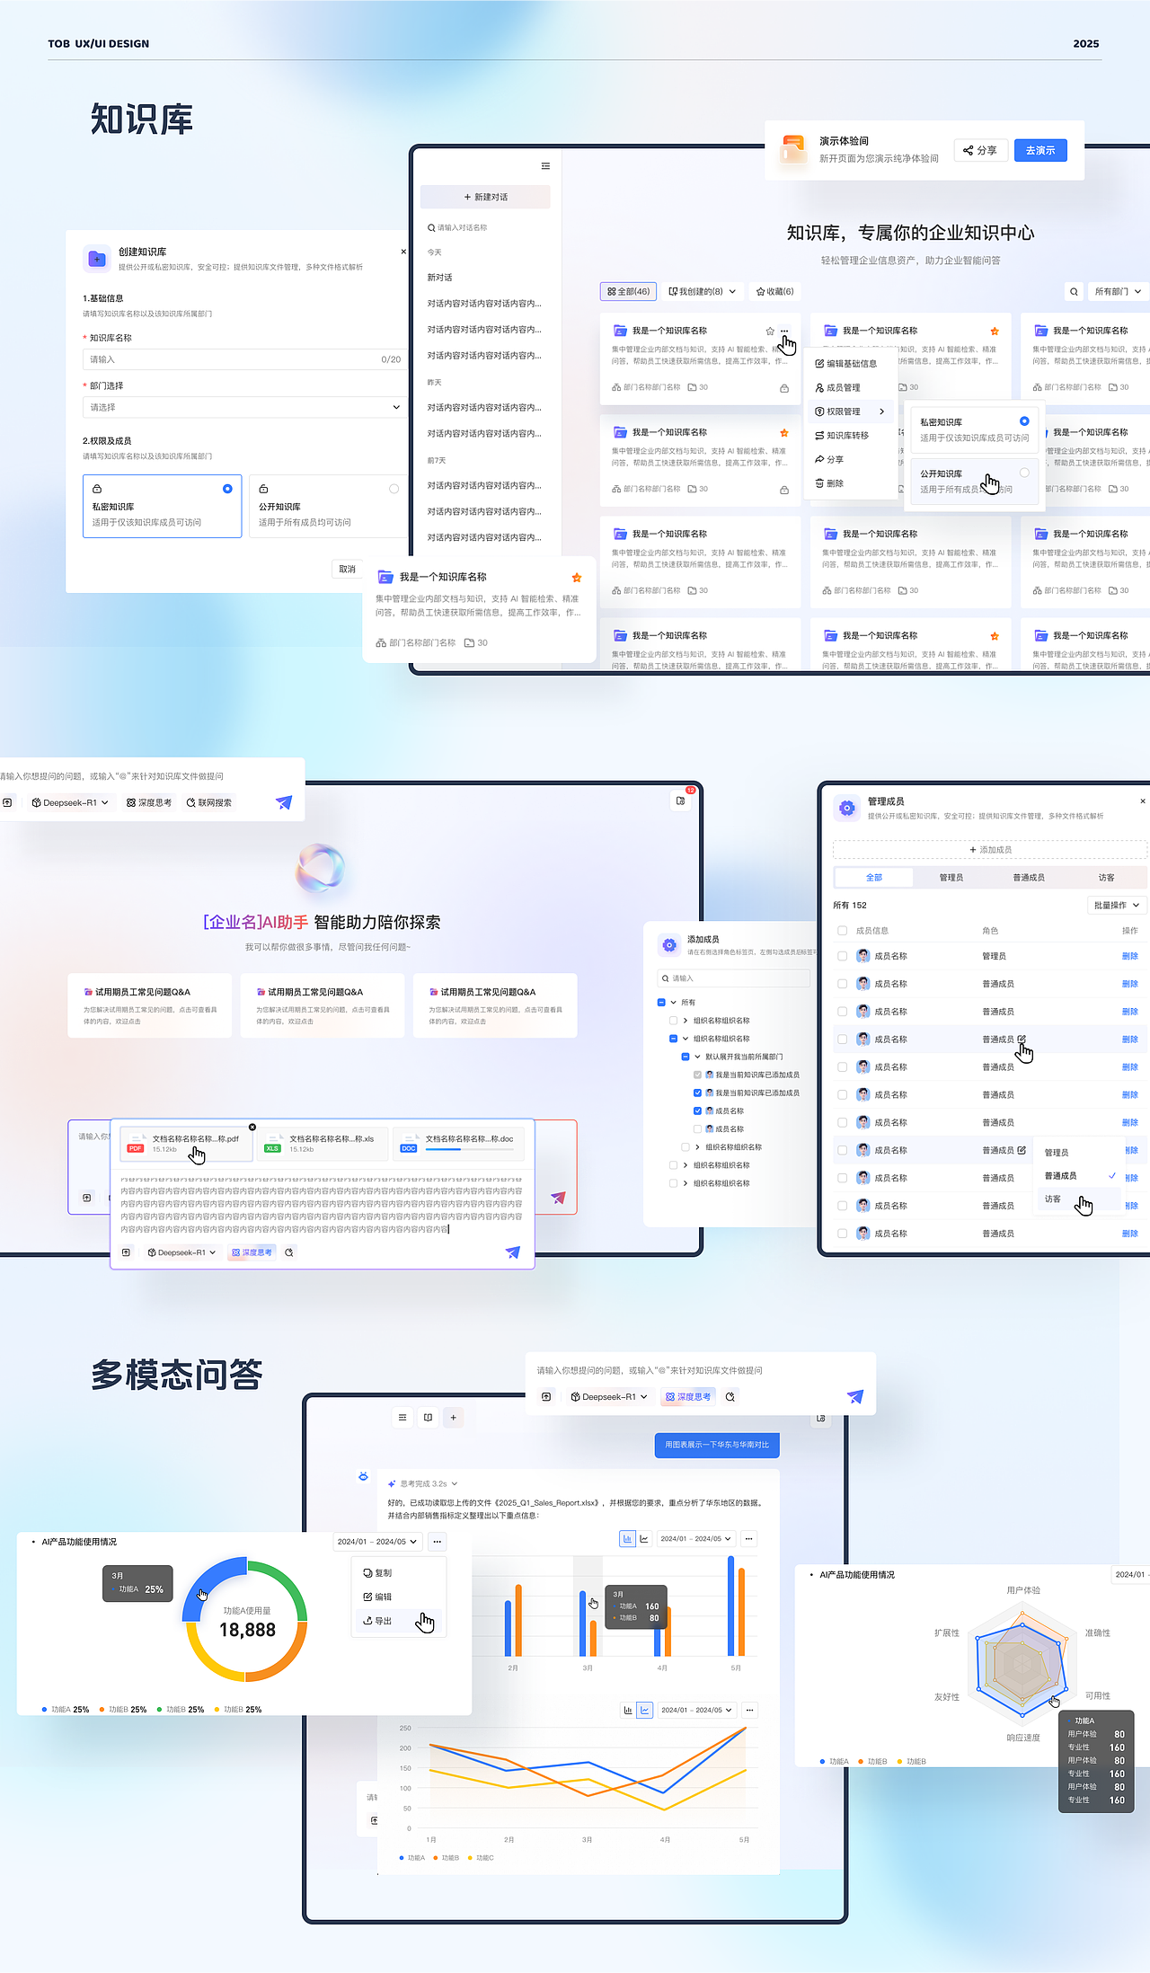The height and width of the screenshot is (1973, 1150).
Task: Click upload icon in the attachment composer
Action: [x=127, y=1252]
